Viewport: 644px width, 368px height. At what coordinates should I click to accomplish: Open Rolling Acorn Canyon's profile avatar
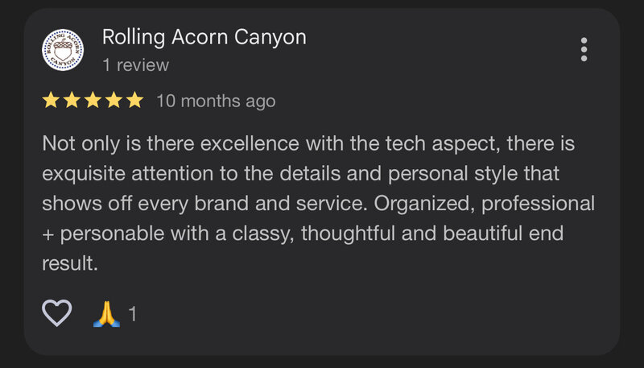tap(63, 50)
